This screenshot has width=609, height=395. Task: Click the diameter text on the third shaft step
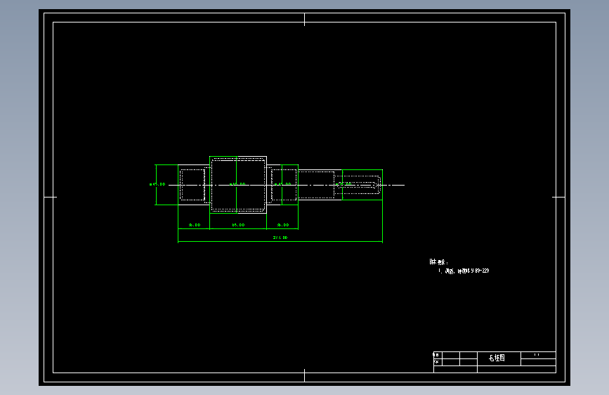pyautogui.click(x=283, y=184)
